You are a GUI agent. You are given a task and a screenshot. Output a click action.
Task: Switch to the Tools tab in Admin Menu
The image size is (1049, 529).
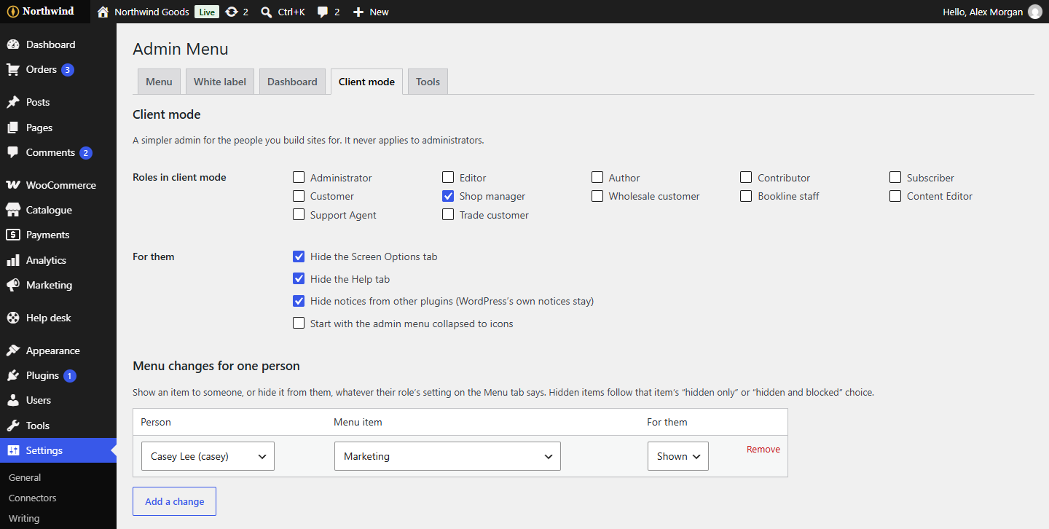click(428, 82)
